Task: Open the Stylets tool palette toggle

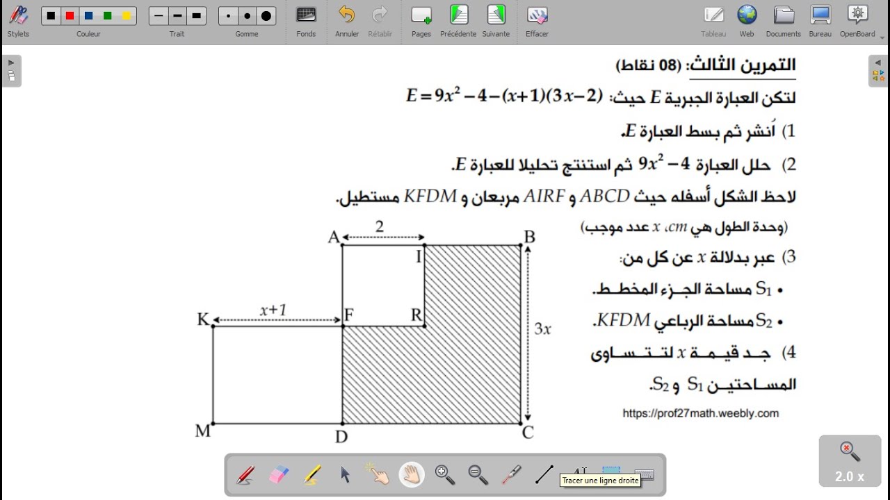Action: pyautogui.click(x=18, y=21)
